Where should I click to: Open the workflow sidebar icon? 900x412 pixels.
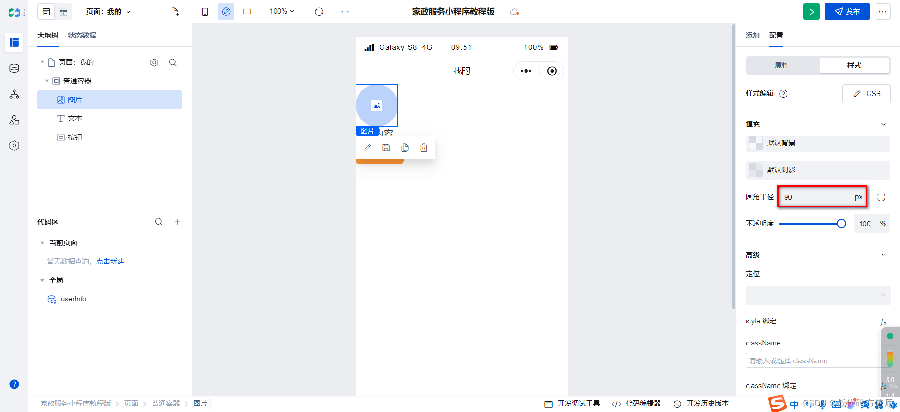click(x=15, y=94)
